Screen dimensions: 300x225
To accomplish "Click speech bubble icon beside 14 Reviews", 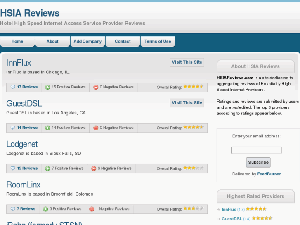I will click(13, 128).
